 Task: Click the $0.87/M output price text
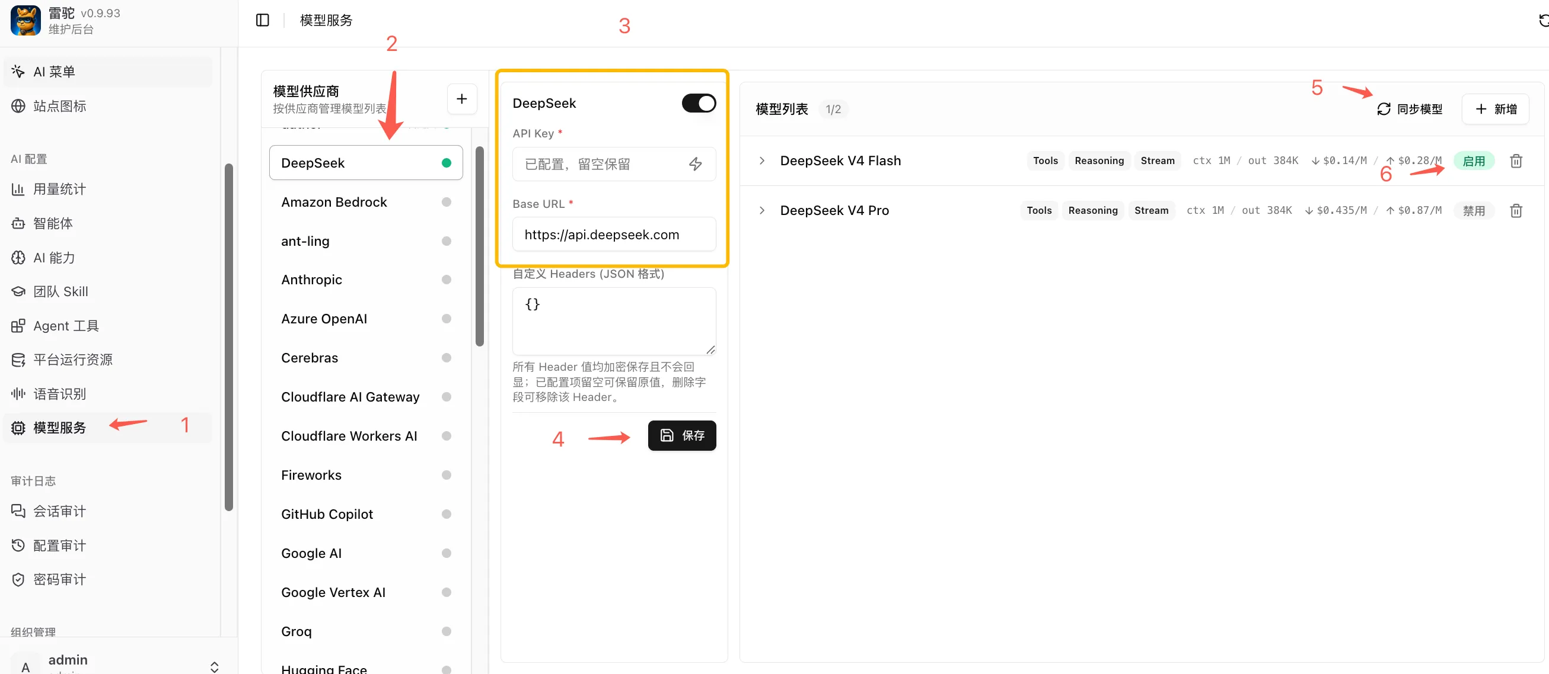1420,211
